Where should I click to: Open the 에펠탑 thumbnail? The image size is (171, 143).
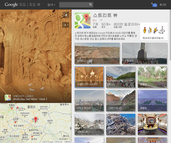click(x=152, y=101)
